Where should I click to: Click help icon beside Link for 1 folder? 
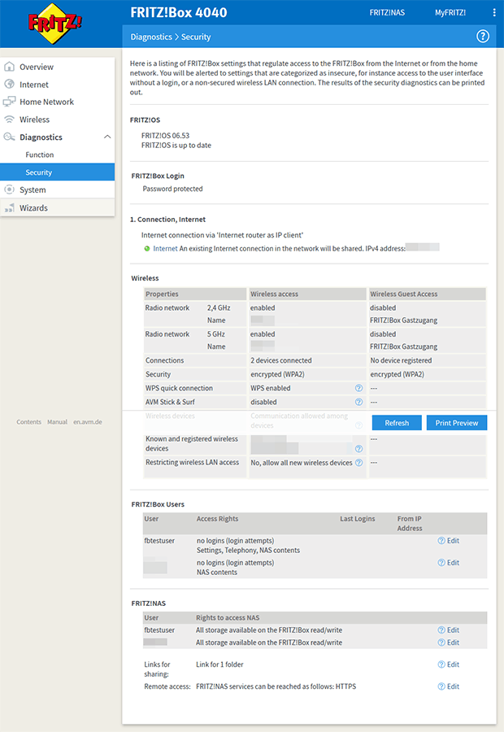click(x=441, y=664)
